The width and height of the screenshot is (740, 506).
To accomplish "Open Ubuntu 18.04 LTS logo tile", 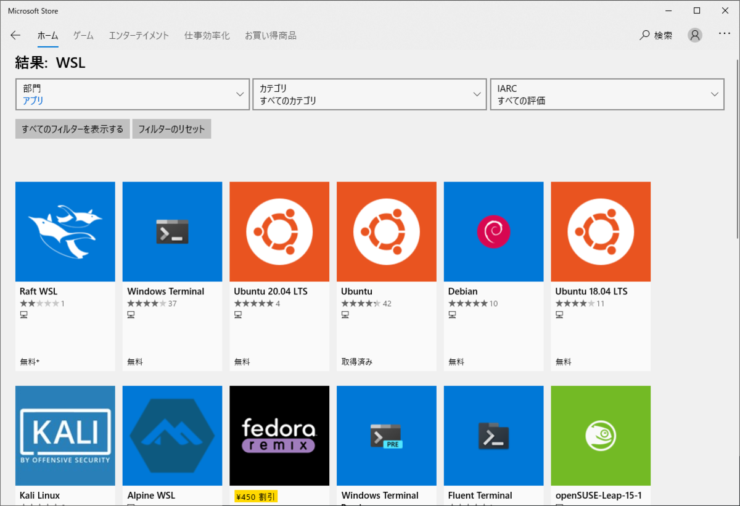I will point(601,231).
